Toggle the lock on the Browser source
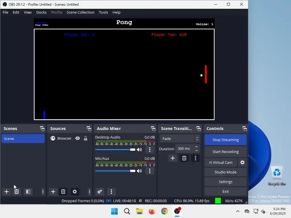 [85, 138]
